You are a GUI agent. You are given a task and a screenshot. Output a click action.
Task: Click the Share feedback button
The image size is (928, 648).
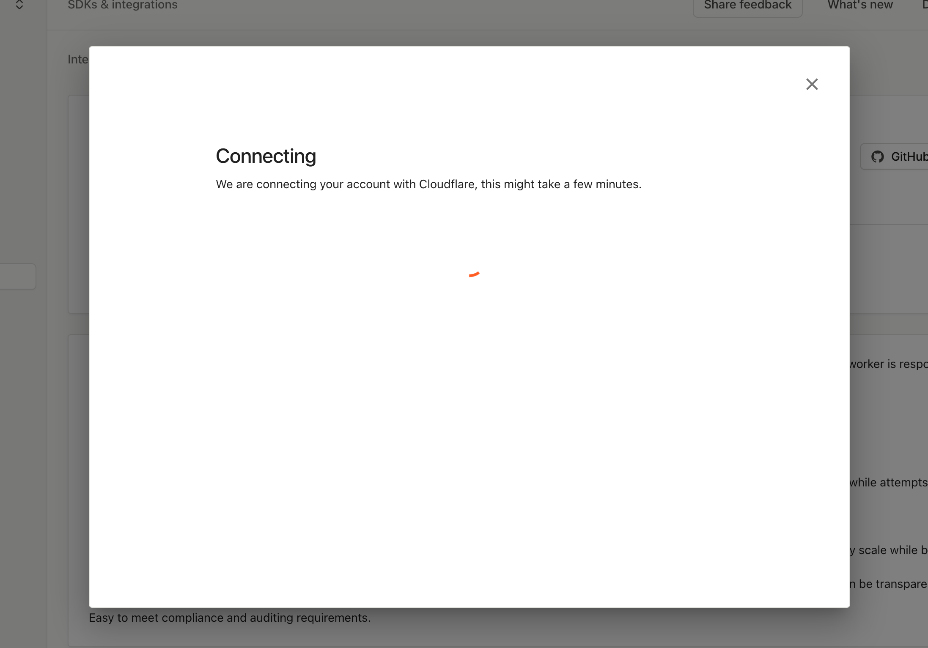(x=748, y=5)
